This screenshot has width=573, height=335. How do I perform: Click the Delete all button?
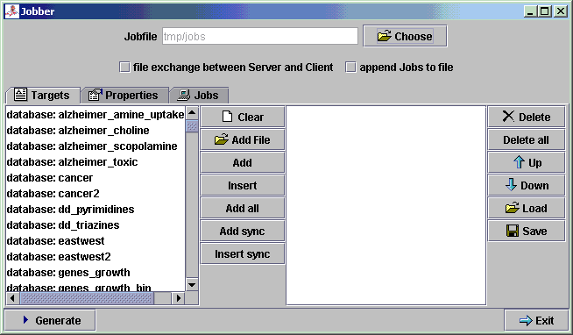coord(527,139)
